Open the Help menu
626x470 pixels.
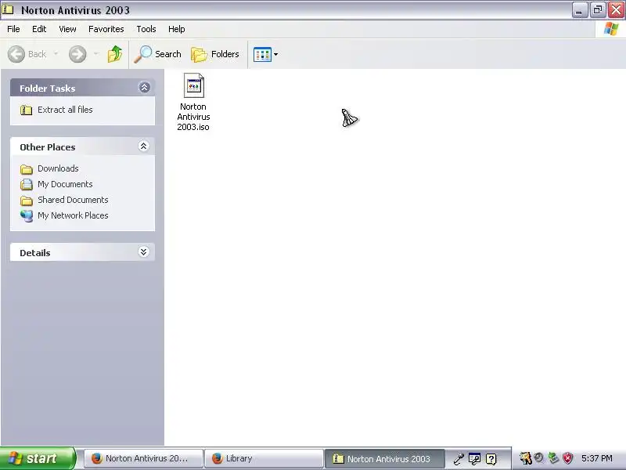click(x=177, y=29)
